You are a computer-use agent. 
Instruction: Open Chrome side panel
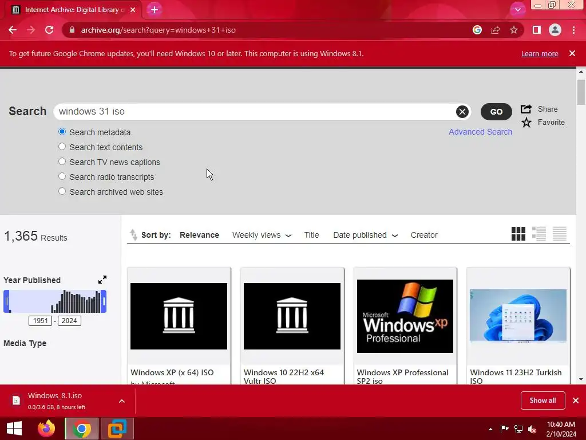[x=537, y=30]
